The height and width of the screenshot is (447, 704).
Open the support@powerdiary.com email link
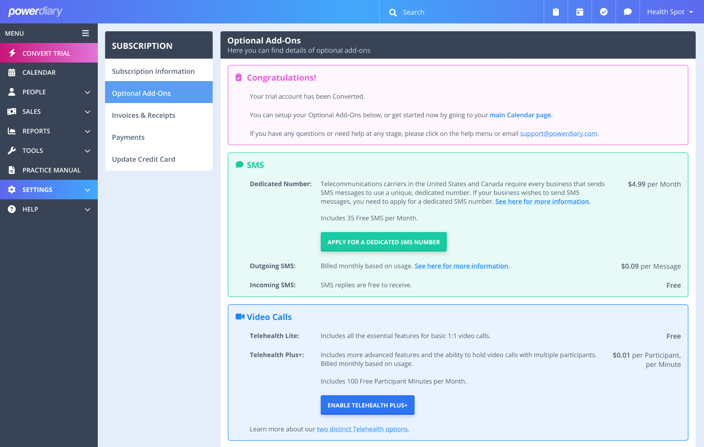[x=558, y=133]
